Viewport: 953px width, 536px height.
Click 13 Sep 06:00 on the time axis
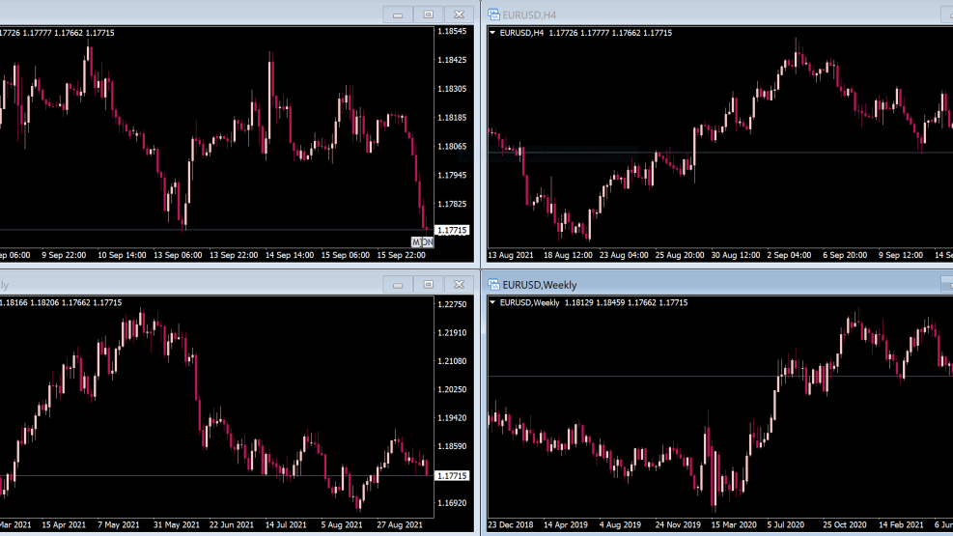pyautogui.click(x=178, y=255)
